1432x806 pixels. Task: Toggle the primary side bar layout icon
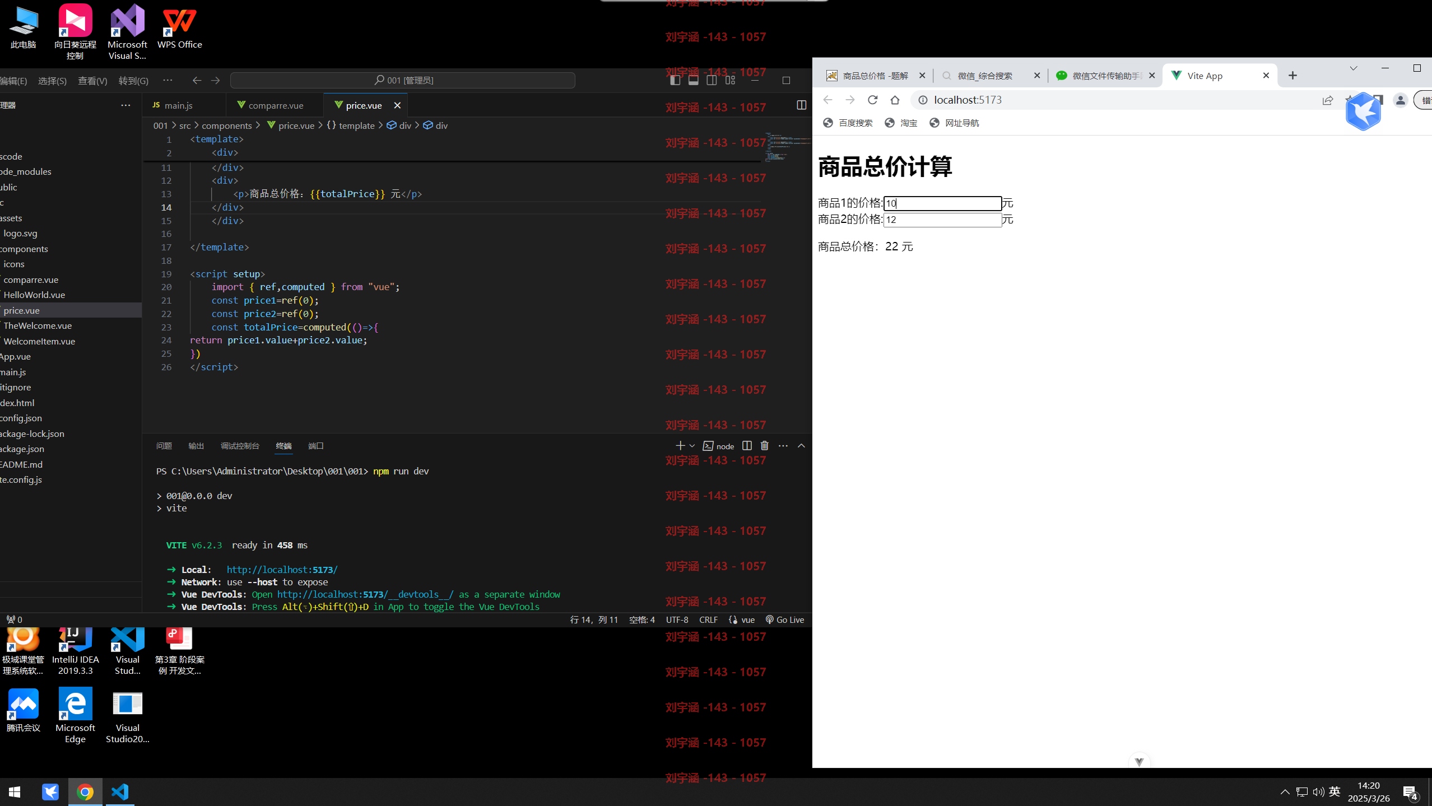tap(675, 80)
